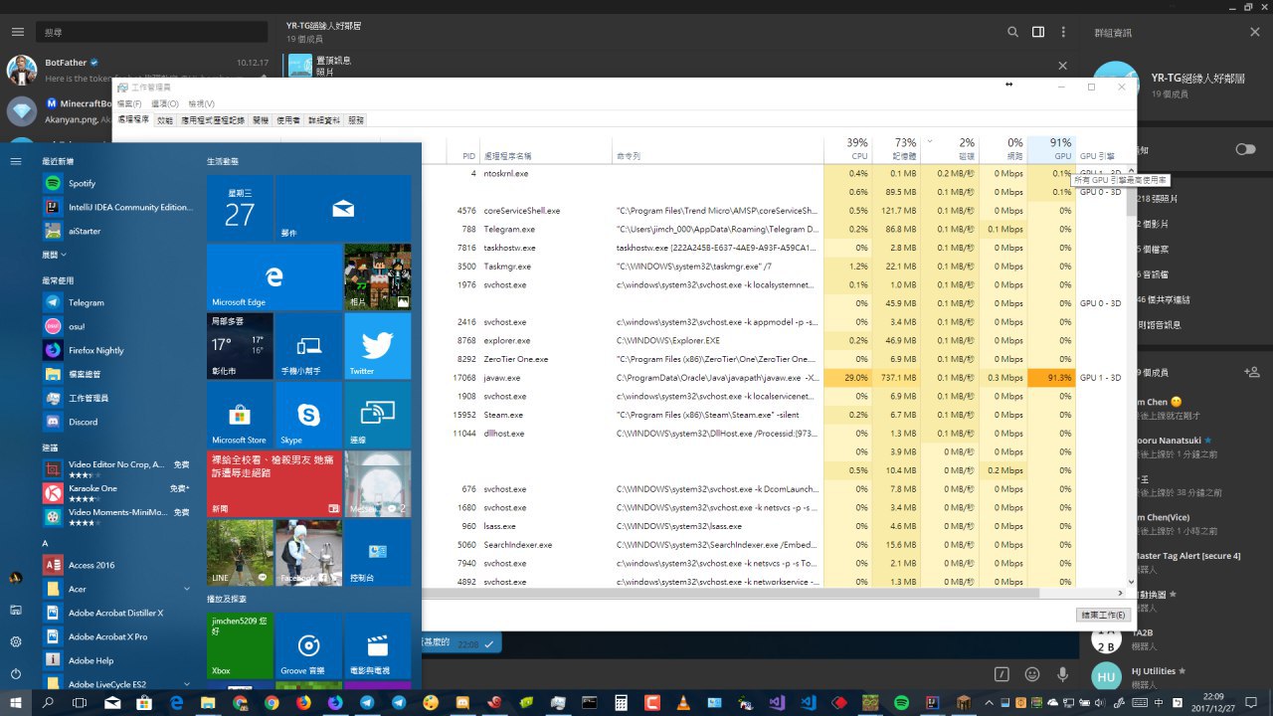1273x716 pixels.
Task: Open the Microsoft Store tile
Action: (x=239, y=416)
